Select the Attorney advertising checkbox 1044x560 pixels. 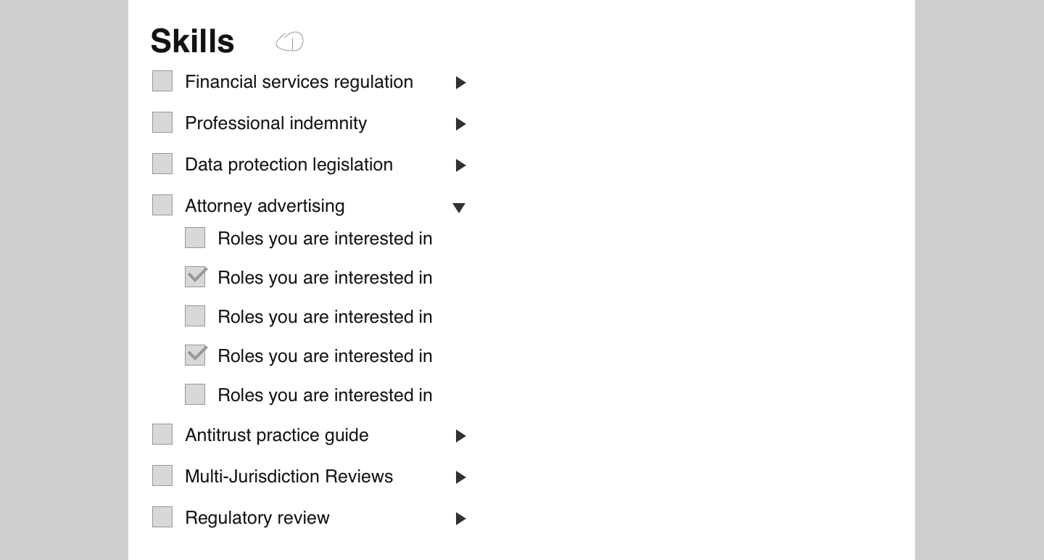pos(162,205)
